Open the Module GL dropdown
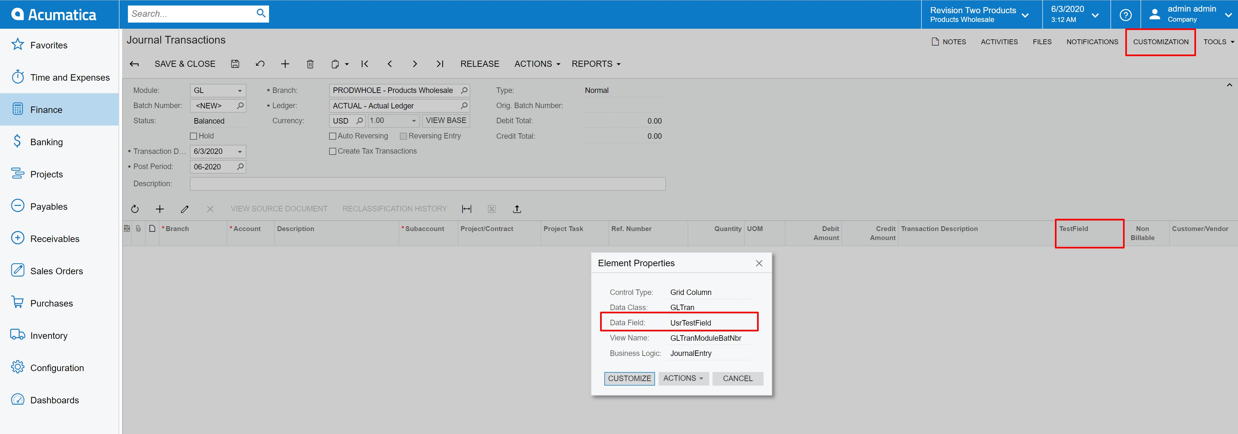The image size is (1238, 434). 239,90
